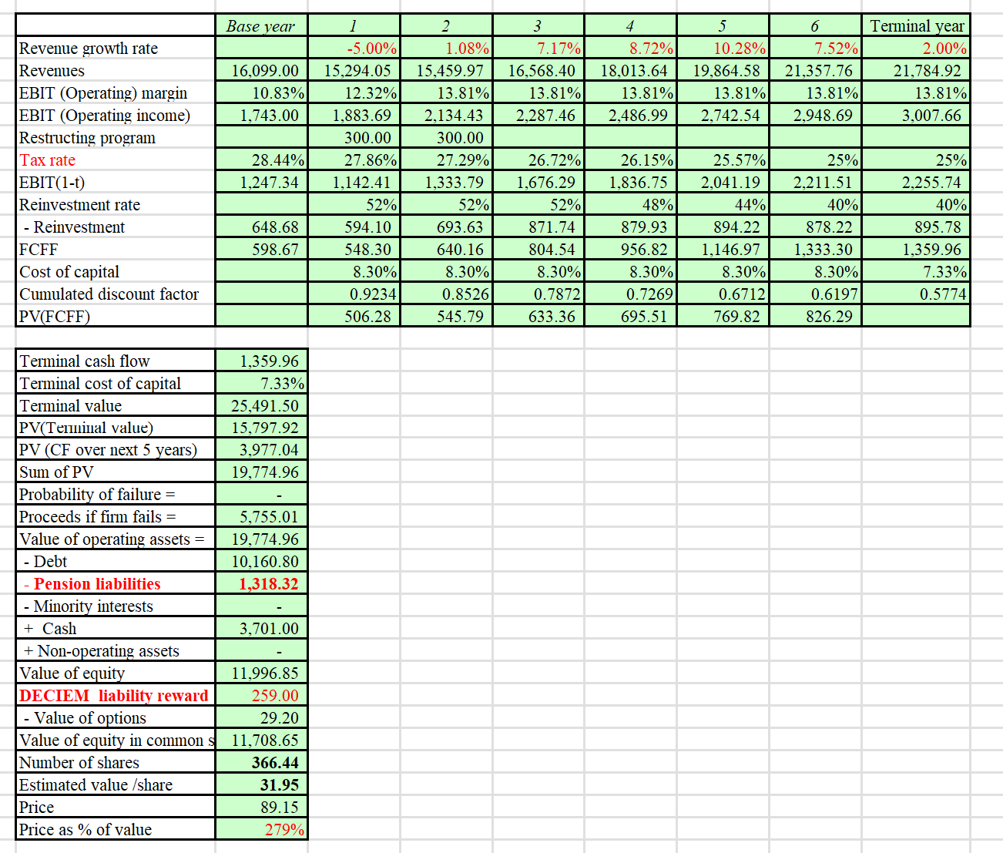This screenshot has width=1003, height=853.
Task: Select estimated value per share 31.95
Action: point(261,786)
